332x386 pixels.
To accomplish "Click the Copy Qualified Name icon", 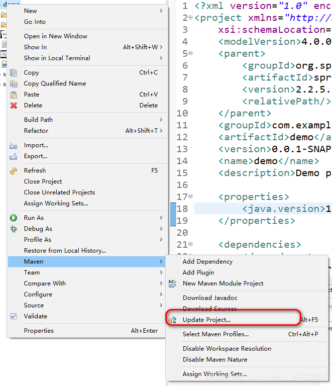I will click(x=13, y=84).
